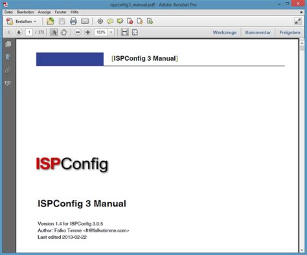Click the rotate pages document icon

pos(140,21)
